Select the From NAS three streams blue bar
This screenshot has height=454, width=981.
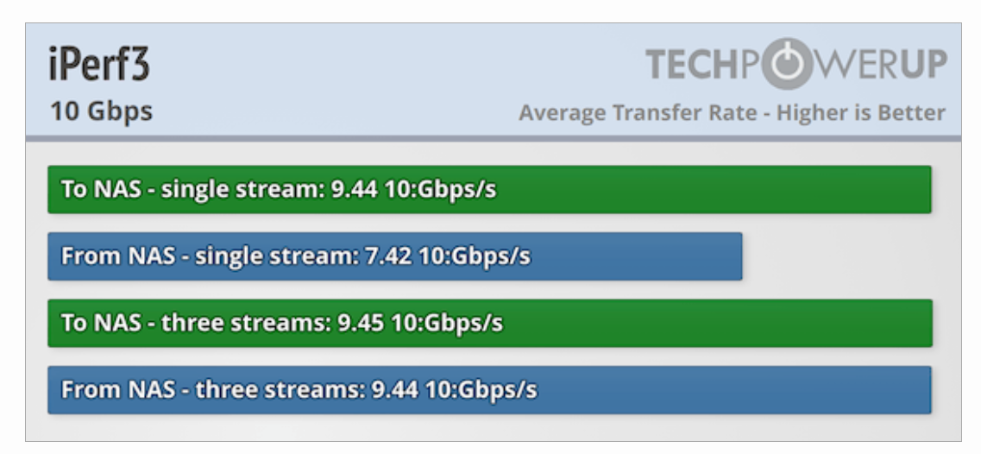click(489, 389)
